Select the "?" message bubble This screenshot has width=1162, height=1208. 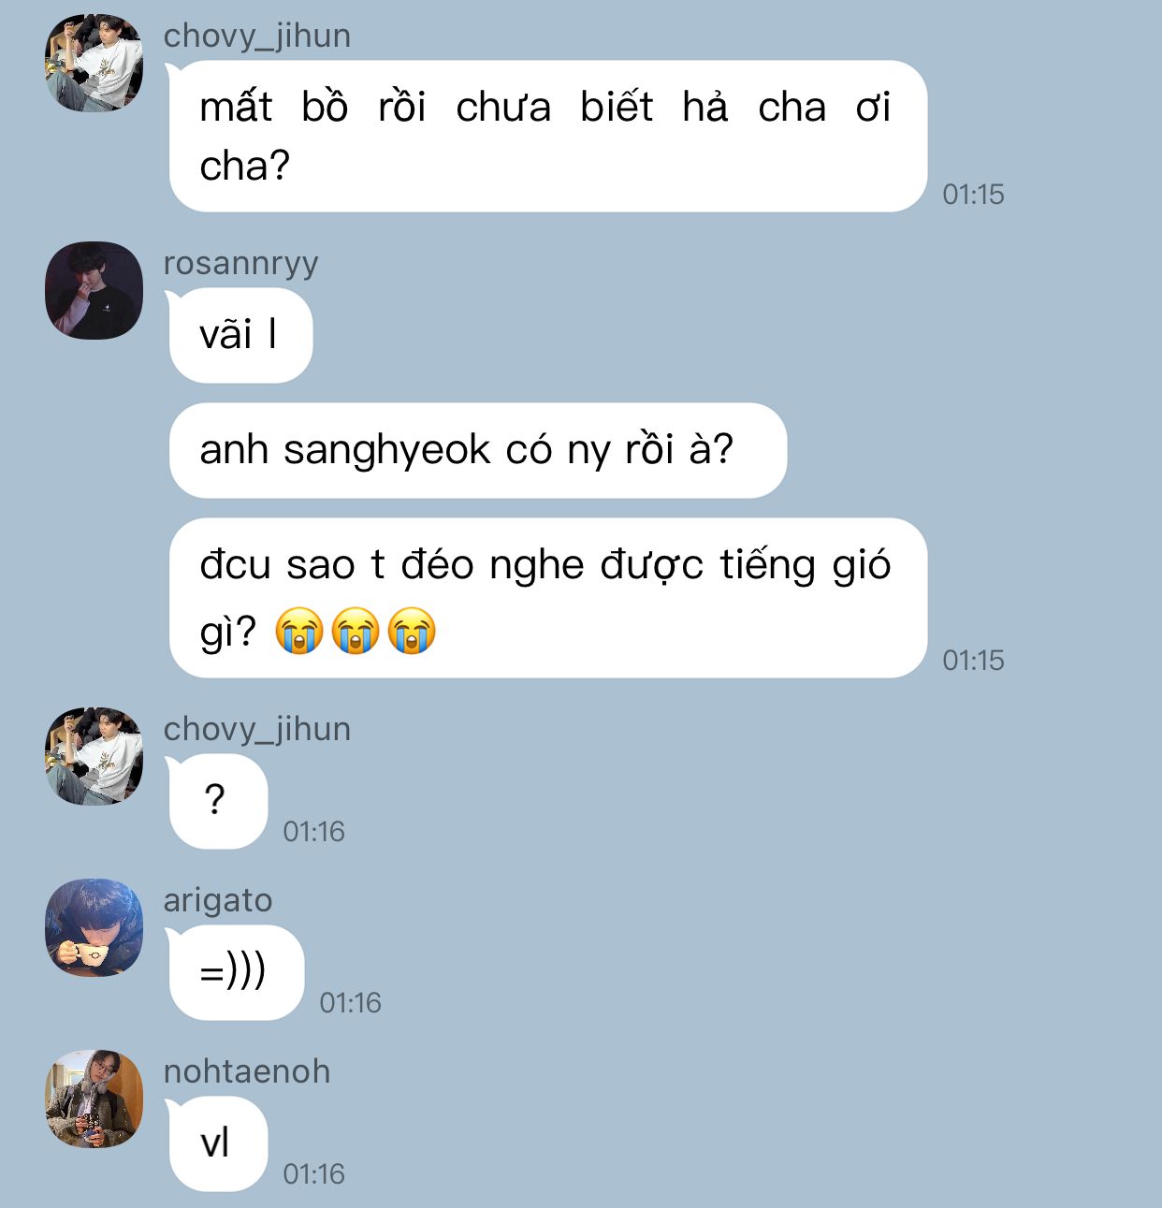click(x=217, y=801)
